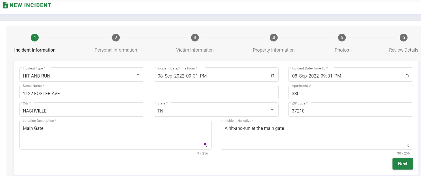Open calendar picker for Incident Date/Time To
This screenshot has width=421, height=176.
click(407, 76)
